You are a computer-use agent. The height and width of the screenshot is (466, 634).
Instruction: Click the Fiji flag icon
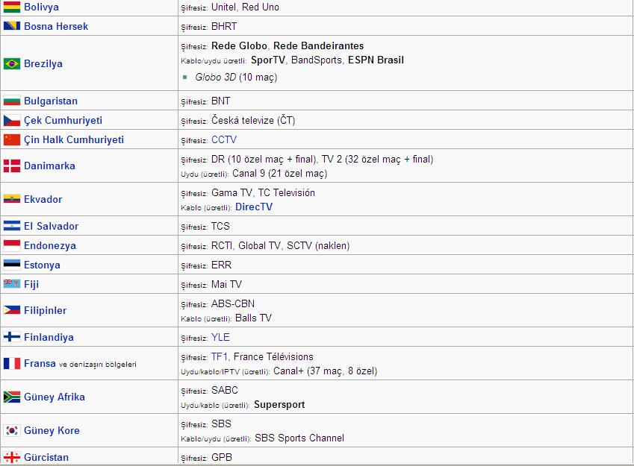pyautogui.click(x=12, y=284)
